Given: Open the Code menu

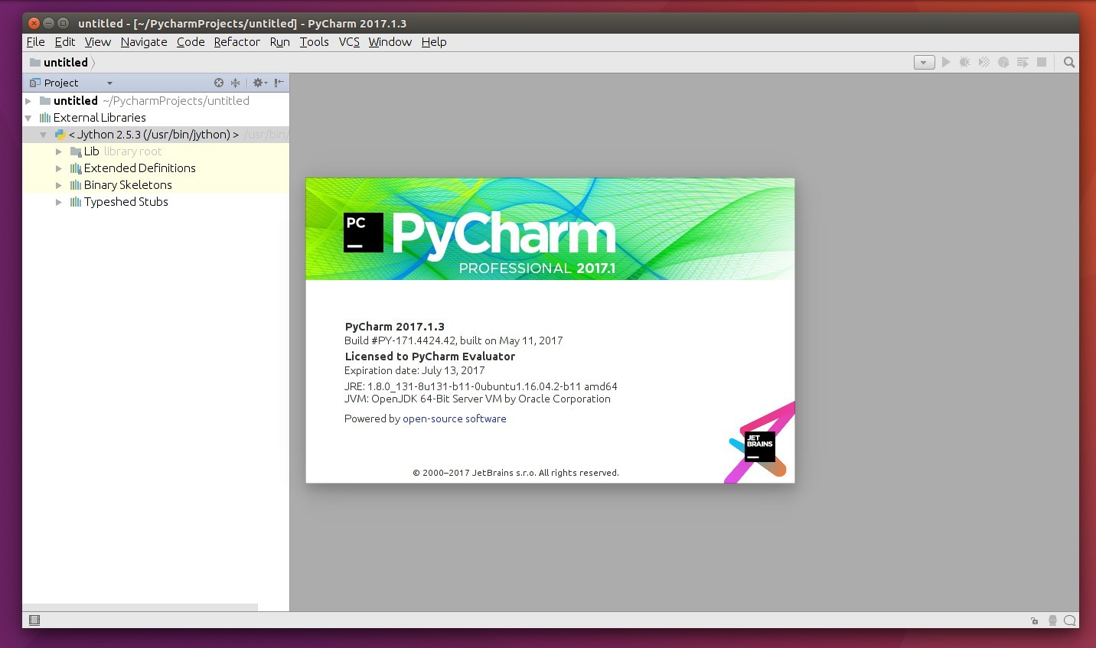Looking at the screenshot, I should [x=191, y=42].
